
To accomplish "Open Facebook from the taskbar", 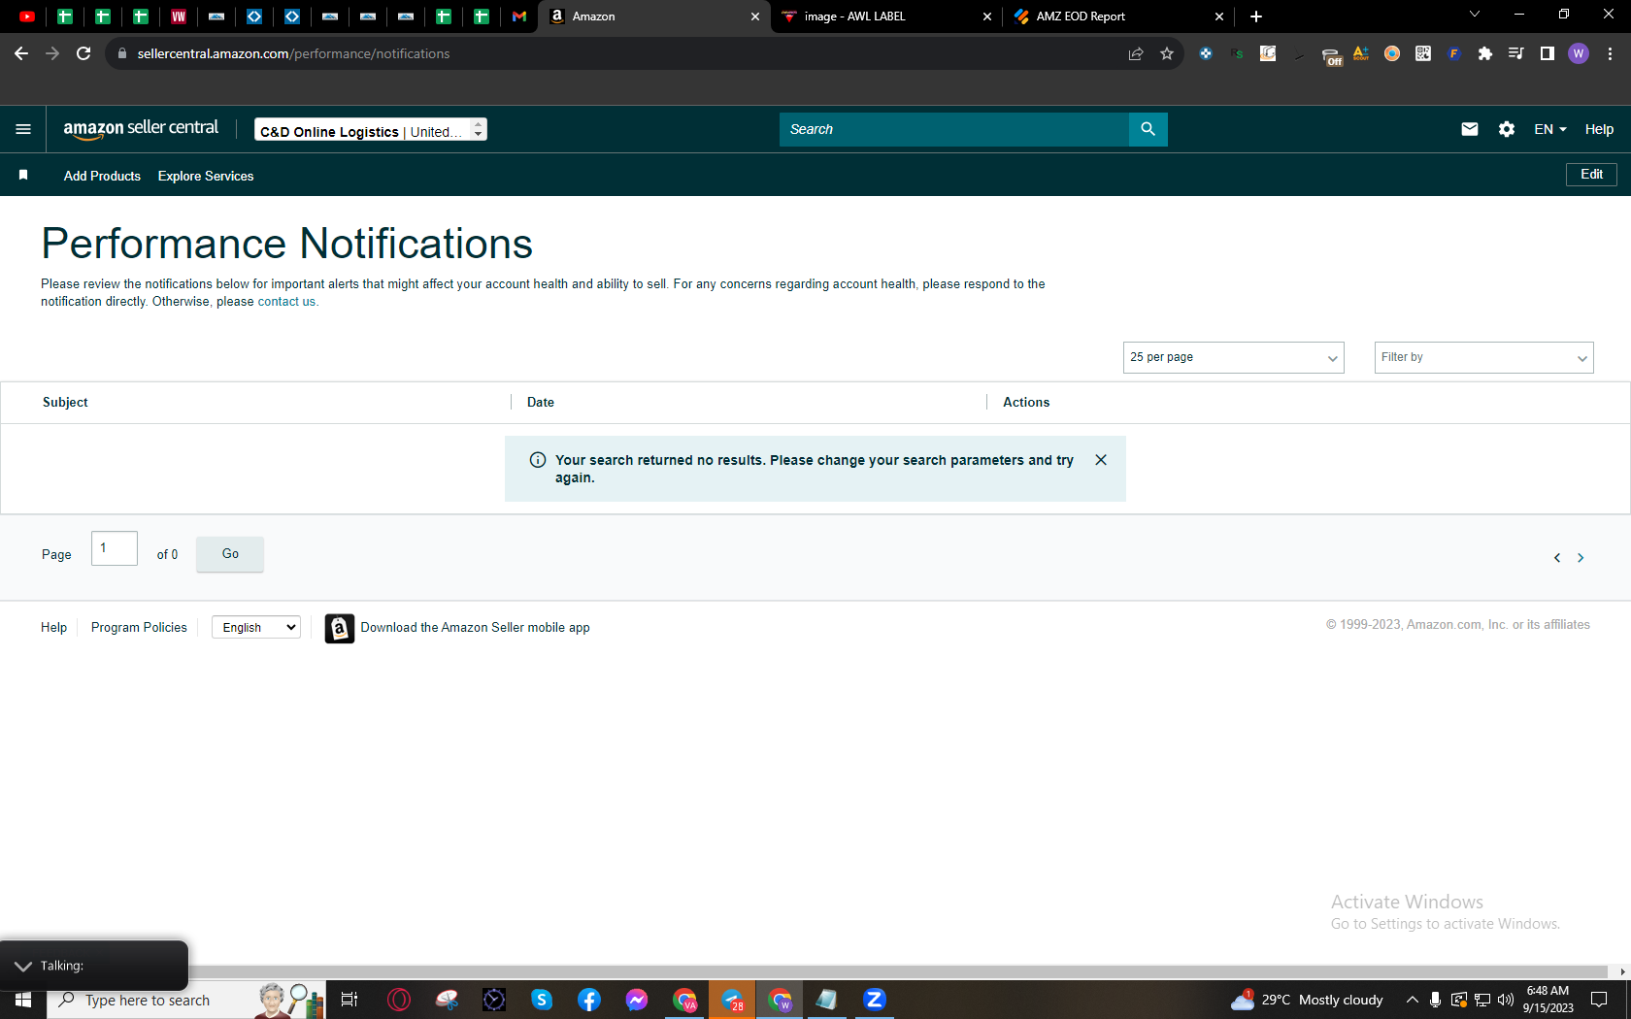I will tap(589, 1000).
